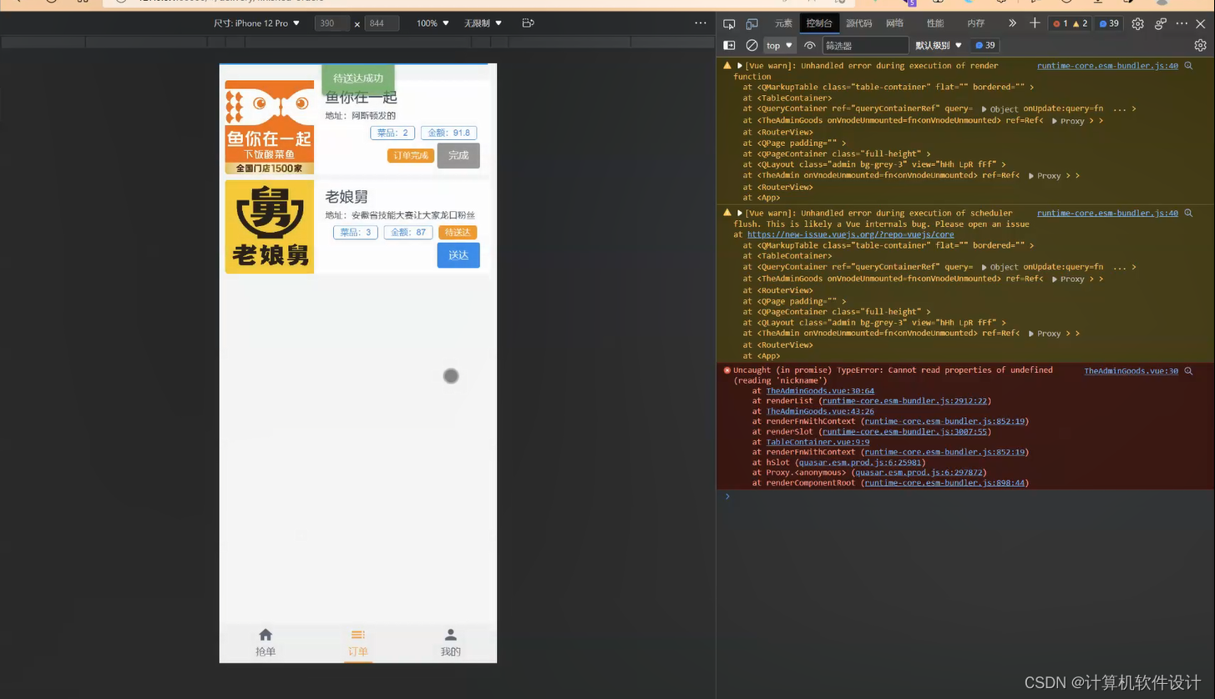Switch to the 性能 tab
Image resolution: width=1215 pixels, height=699 pixels.
[x=935, y=23]
